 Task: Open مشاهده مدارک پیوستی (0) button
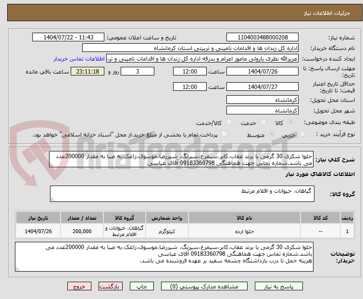(204, 287)
